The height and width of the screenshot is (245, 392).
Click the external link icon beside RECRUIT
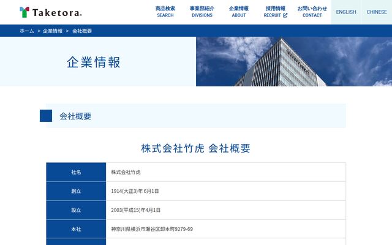[x=285, y=15]
